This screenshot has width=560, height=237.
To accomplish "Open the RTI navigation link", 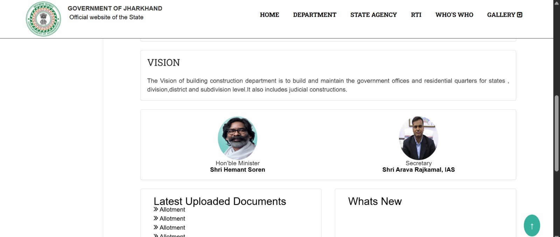I will tap(416, 15).
